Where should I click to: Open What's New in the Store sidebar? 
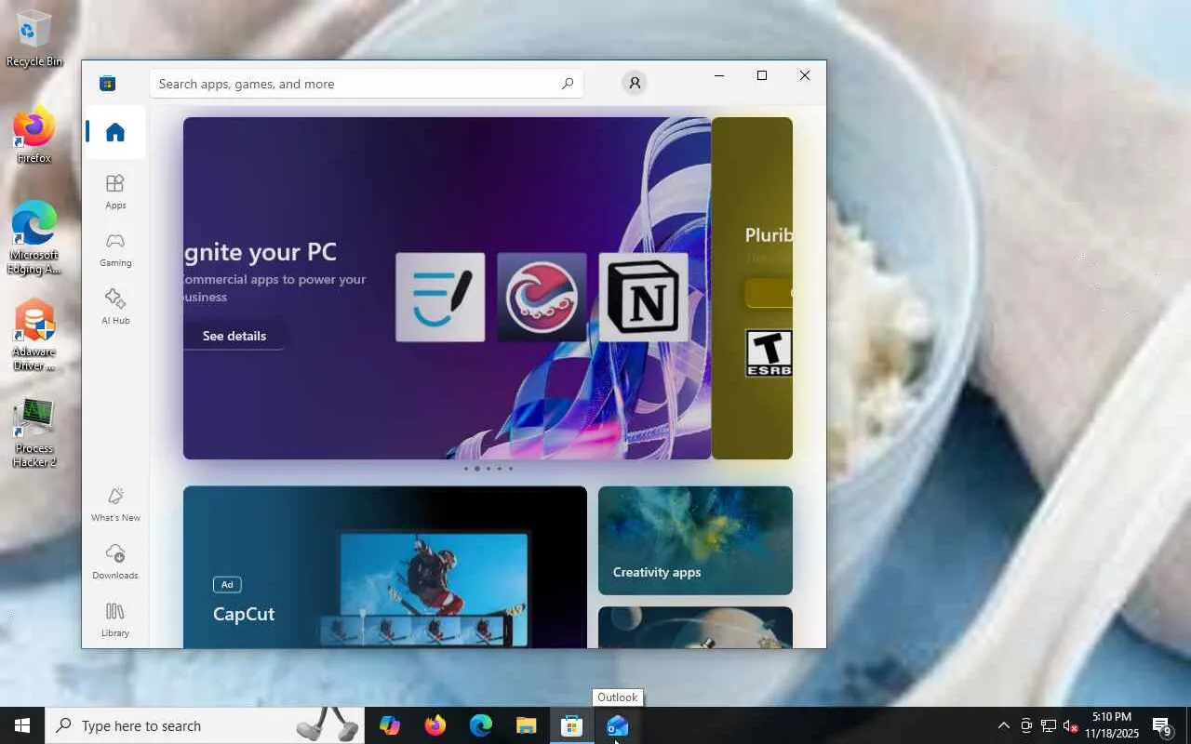tap(115, 504)
